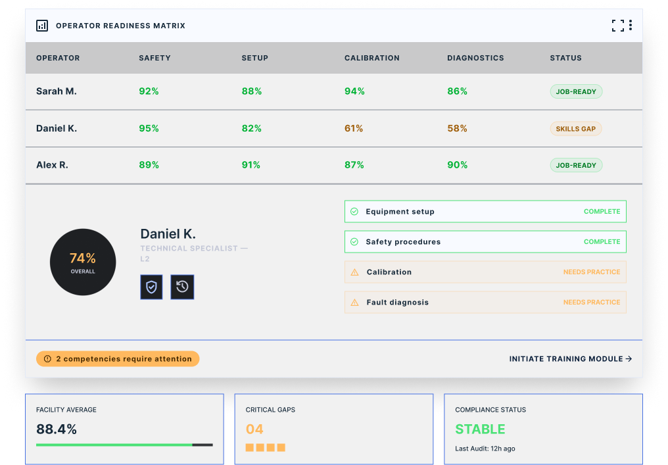Select the Sarah M. operator row name

[x=57, y=91]
